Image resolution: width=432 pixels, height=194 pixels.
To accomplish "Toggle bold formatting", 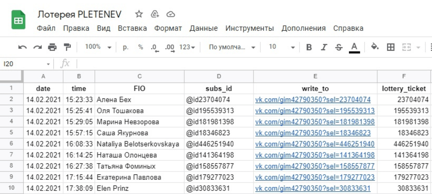I will [309, 47].
